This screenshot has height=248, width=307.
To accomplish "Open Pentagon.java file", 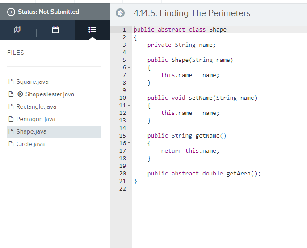I will [x=36, y=119].
